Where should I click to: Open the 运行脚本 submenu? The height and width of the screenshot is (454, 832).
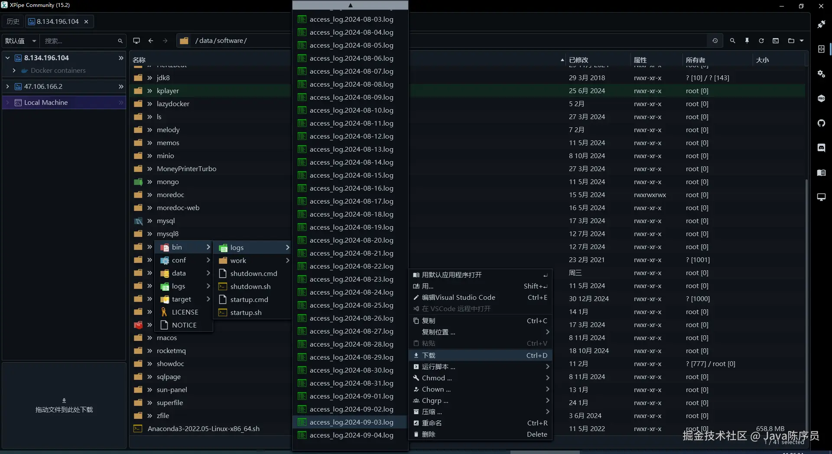point(480,367)
